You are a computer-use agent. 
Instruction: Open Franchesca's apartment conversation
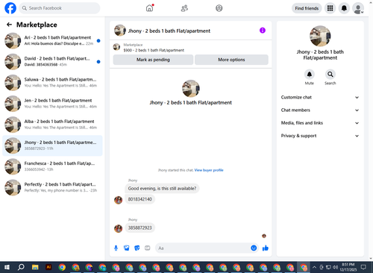click(52, 166)
